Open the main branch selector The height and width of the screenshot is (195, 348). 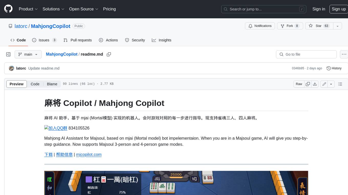coord(28,54)
